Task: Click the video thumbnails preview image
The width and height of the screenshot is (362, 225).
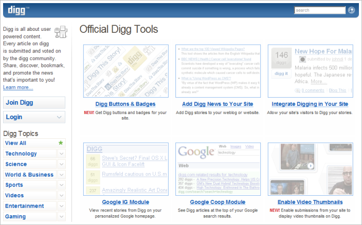Action: [311, 169]
